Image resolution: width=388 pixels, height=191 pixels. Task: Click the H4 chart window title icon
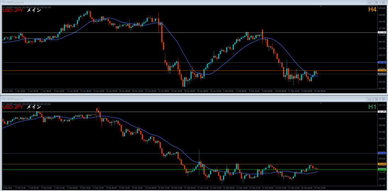[x=4, y=2]
